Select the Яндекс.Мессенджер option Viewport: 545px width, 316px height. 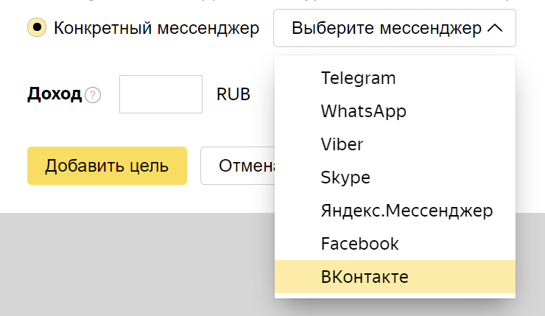point(407,211)
